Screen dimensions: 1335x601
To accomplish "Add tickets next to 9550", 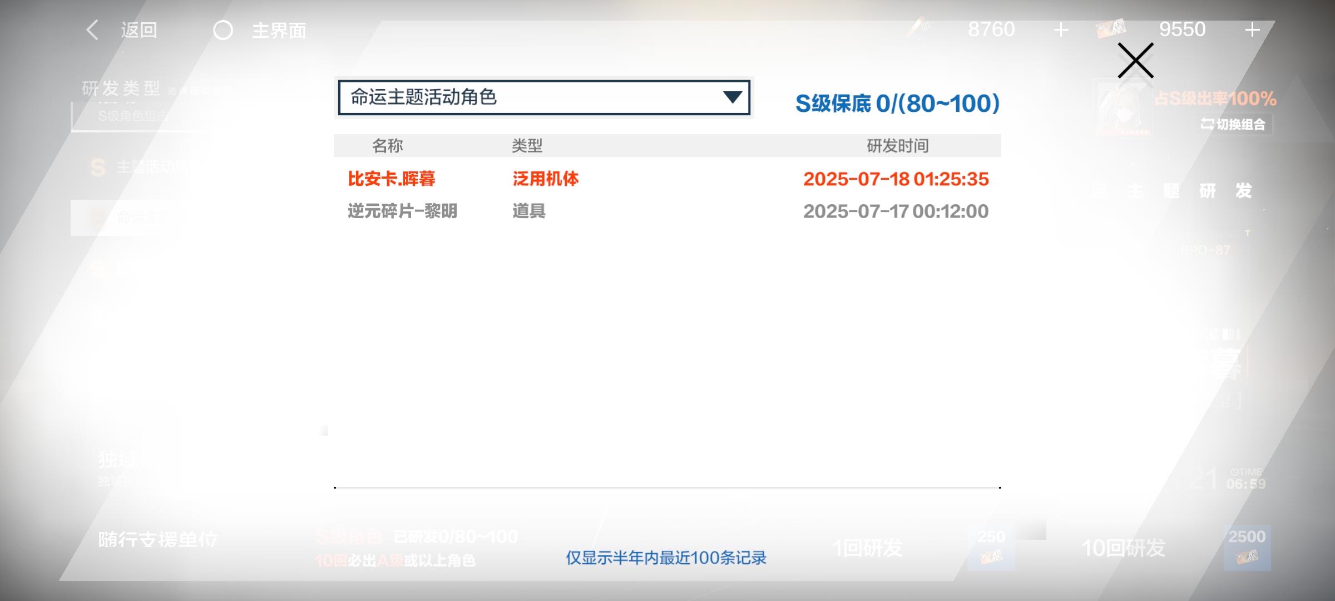I will (1252, 29).
